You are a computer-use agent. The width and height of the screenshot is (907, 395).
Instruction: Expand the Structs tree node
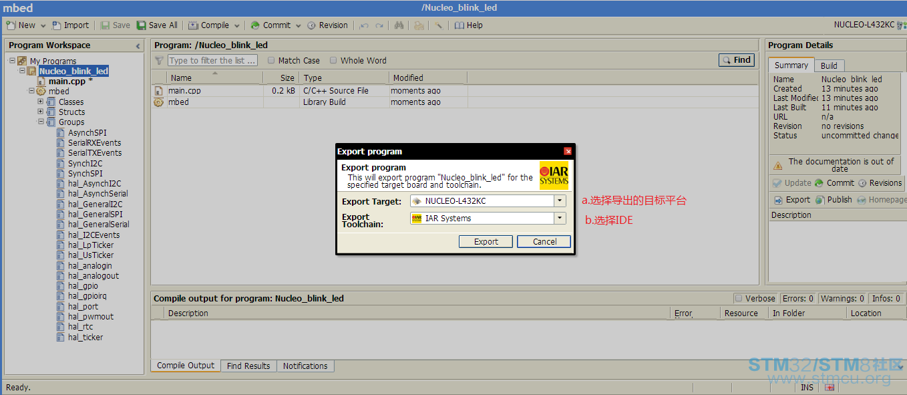[40, 112]
